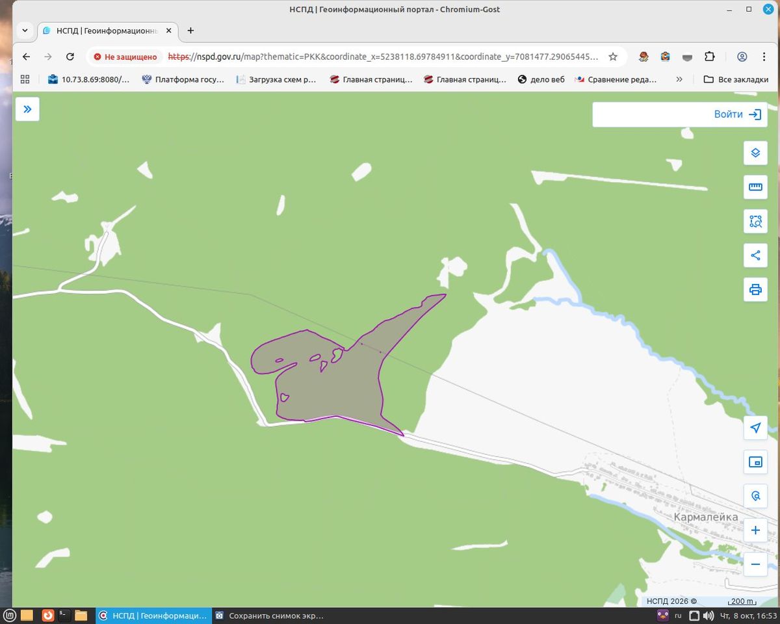Click the nspd.gov.ru address bar
The width and height of the screenshot is (780, 624).
383,57
